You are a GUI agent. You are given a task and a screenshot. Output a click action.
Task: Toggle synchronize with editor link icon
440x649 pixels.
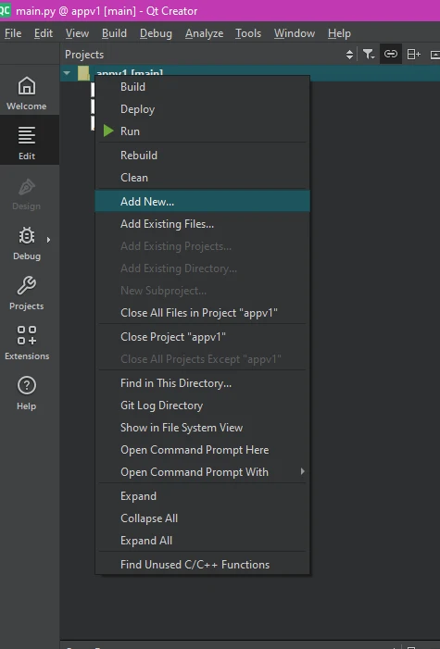pos(391,55)
